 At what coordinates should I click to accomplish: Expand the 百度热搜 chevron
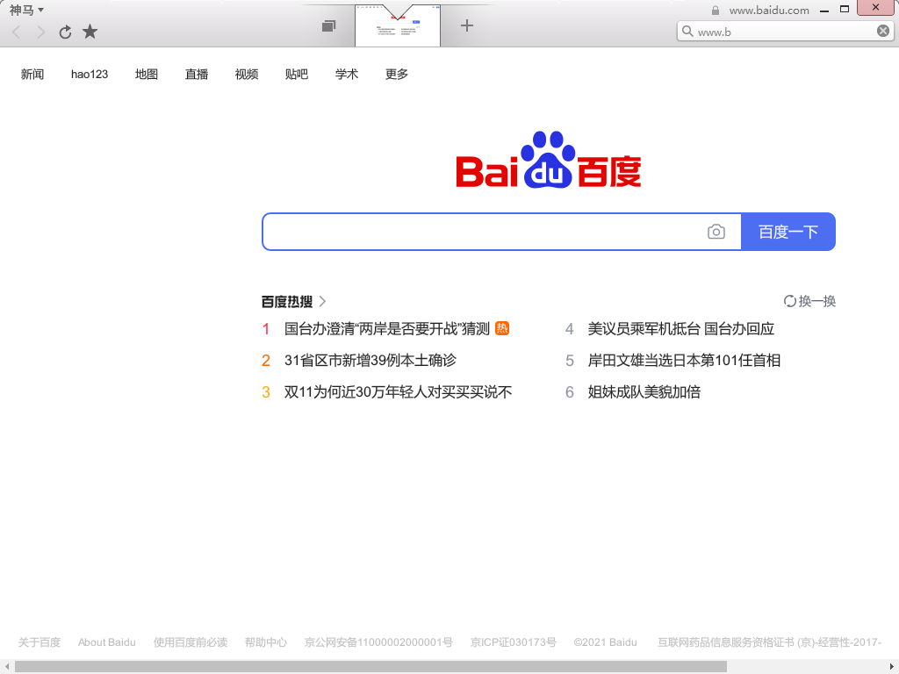coord(322,301)
